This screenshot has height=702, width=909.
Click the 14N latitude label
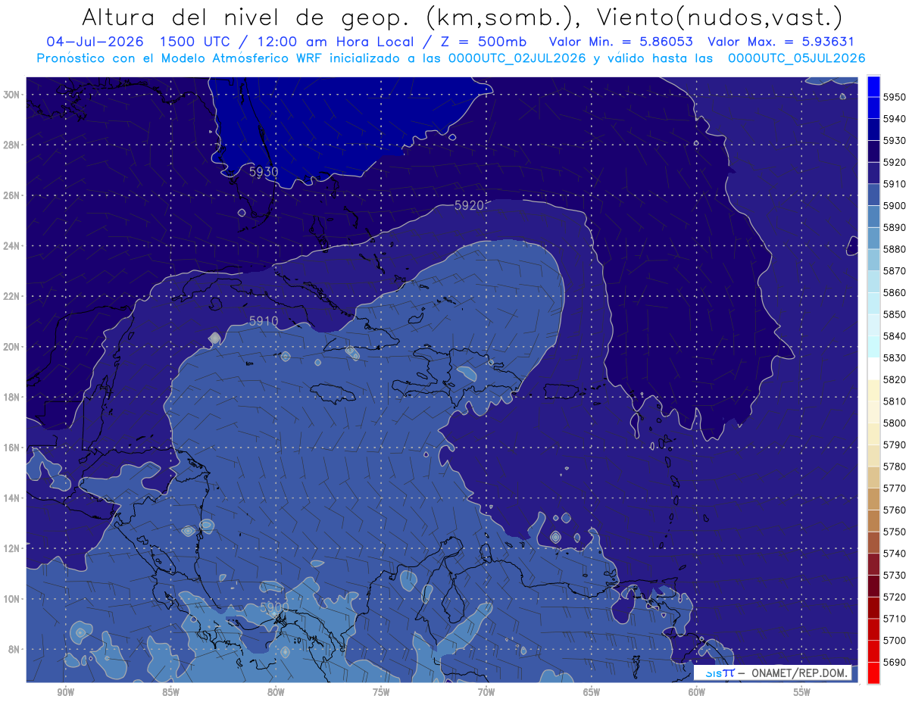click(12, 498)
